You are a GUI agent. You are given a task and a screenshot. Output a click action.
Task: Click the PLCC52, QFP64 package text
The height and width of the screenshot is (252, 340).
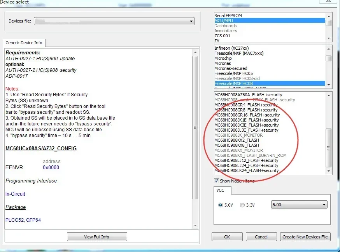pos(23,220)
